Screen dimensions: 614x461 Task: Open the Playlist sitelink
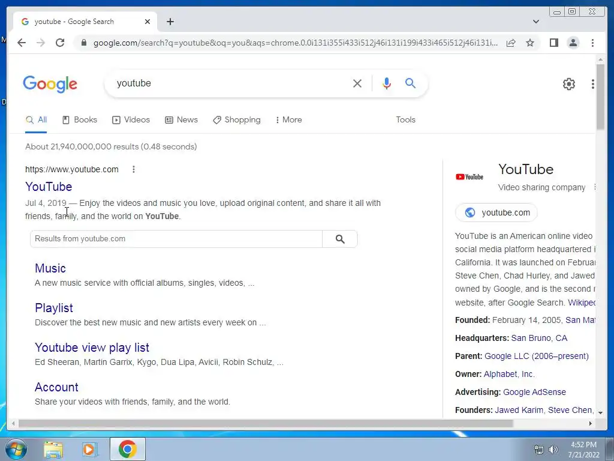53,308
